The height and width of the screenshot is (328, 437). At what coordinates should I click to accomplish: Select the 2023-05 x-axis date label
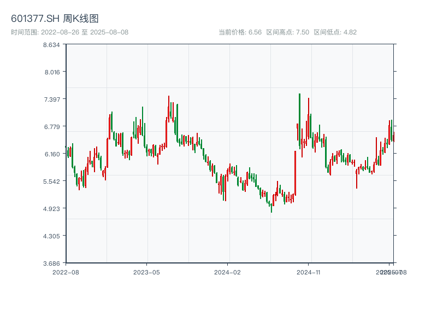pos(146,272)
